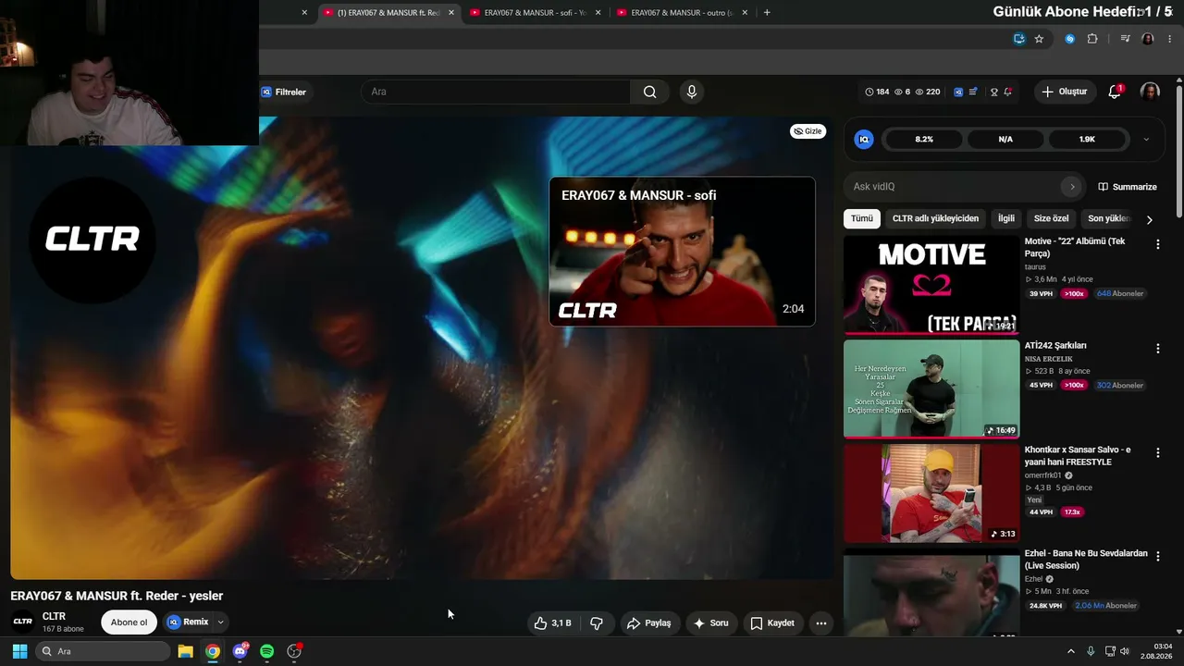Select the Size özel filter chip
Screen dimensions: 1184x666
pyautogui.click(x=1051, y=218)
